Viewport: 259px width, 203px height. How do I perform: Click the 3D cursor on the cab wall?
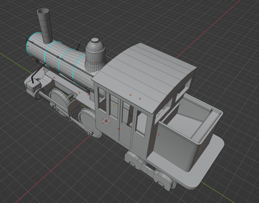point(106,121)
